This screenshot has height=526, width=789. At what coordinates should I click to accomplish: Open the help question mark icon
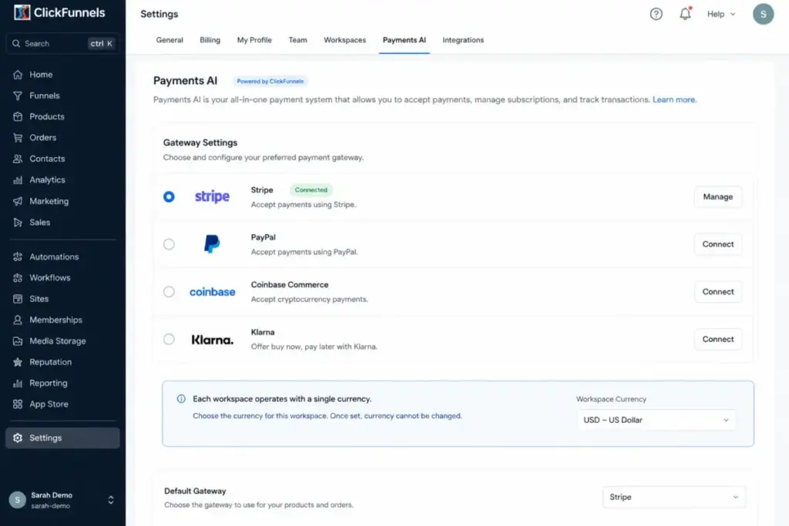[x=656, y=14]
